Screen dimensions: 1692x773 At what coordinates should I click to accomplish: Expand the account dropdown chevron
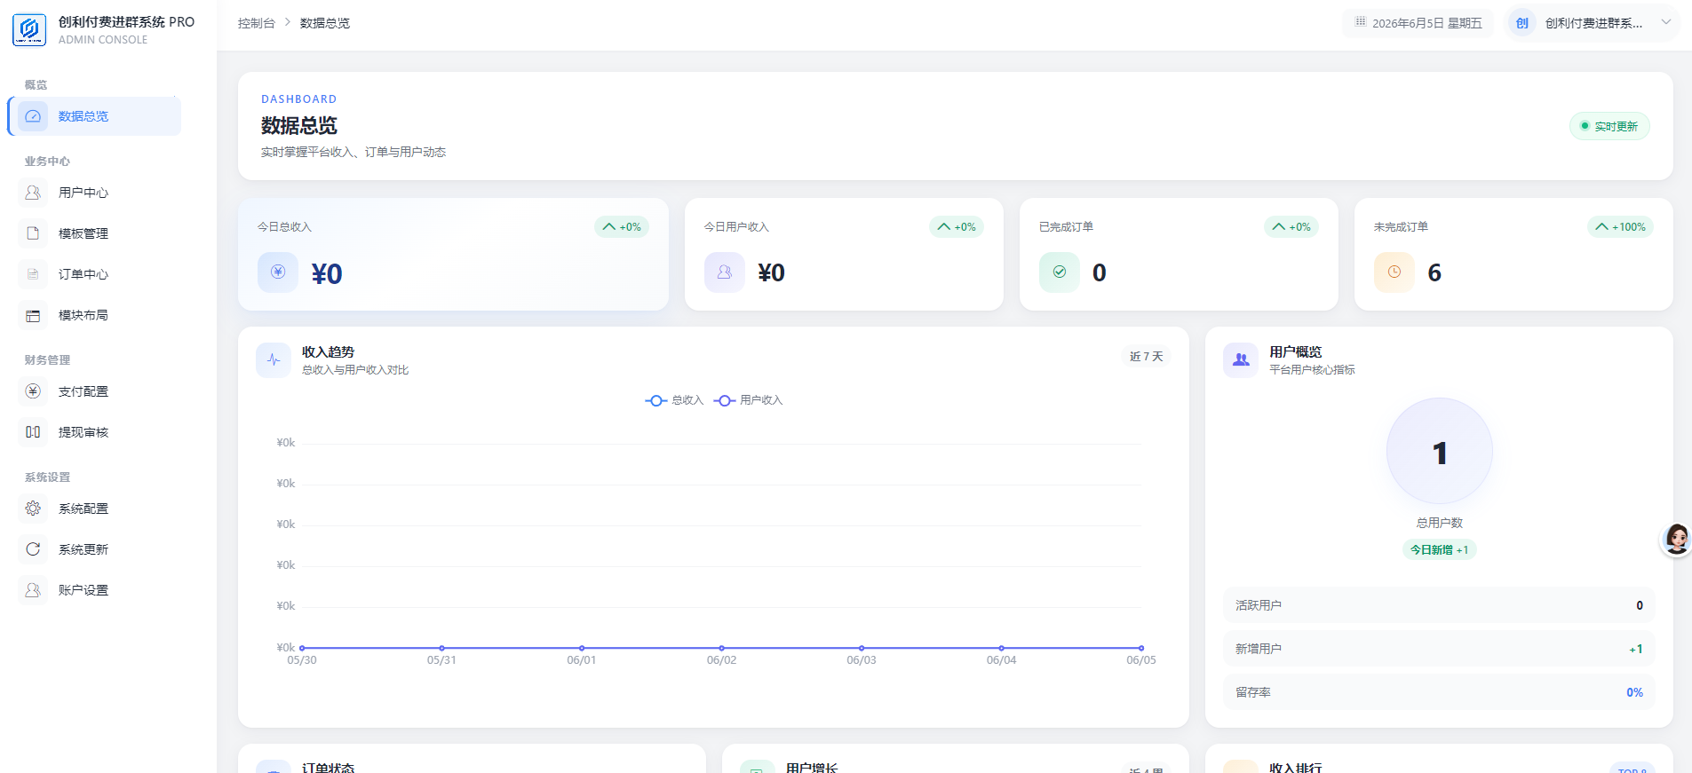(1666, 22)
